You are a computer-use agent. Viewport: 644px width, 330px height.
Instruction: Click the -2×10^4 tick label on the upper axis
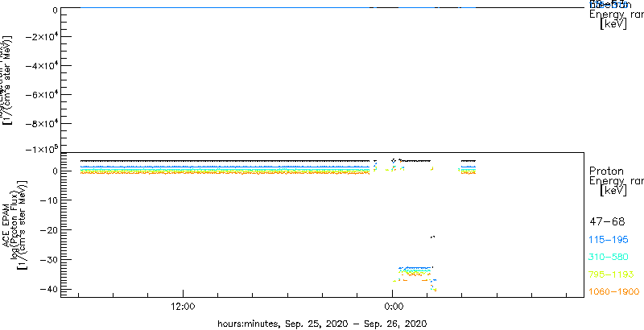pos(41,36)
